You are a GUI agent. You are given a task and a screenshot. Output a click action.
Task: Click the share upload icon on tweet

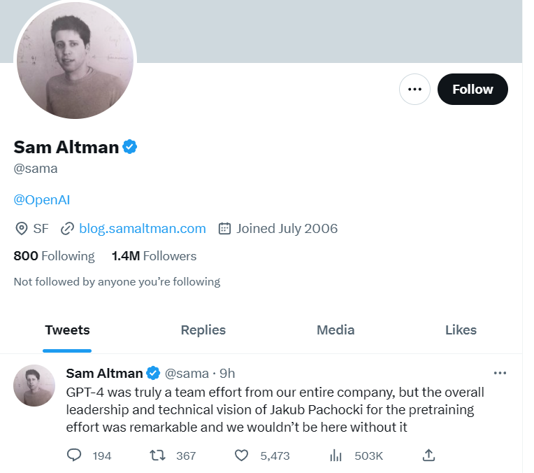click(429, 456)
